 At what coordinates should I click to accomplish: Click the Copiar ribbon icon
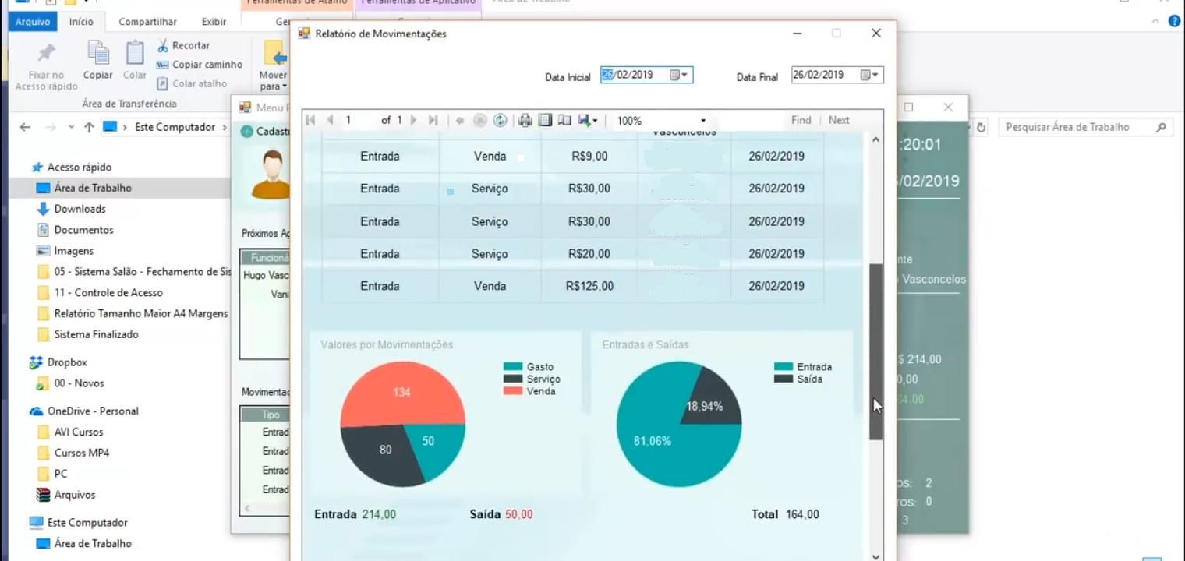pyautogui.click(x=98, y=60)
